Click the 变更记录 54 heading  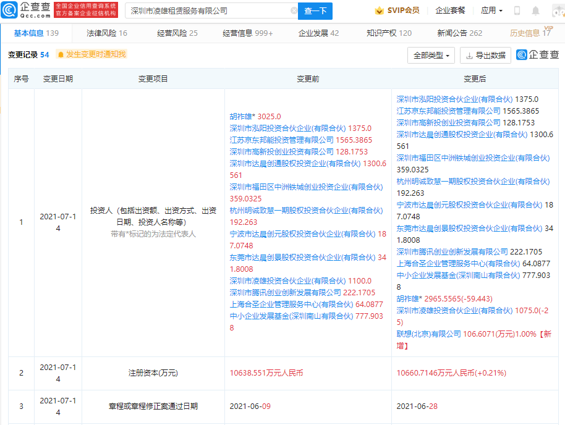pyautogui.click(x=28, y=55)
